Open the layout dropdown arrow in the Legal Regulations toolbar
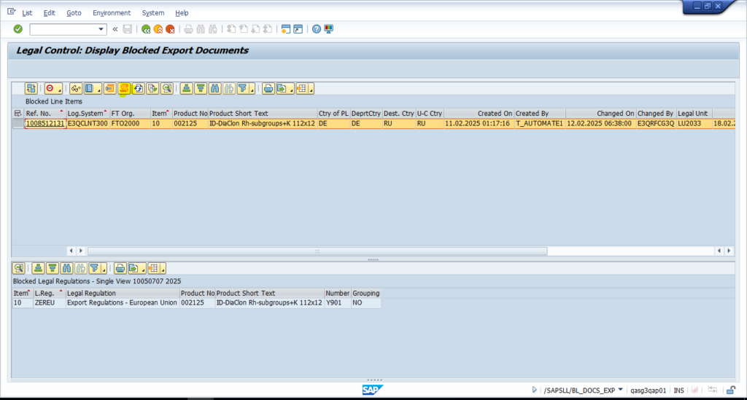This screenshot has height=400, width=747. tap(163, 269)
